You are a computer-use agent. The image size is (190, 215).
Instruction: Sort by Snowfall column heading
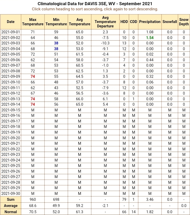(170, 22)
